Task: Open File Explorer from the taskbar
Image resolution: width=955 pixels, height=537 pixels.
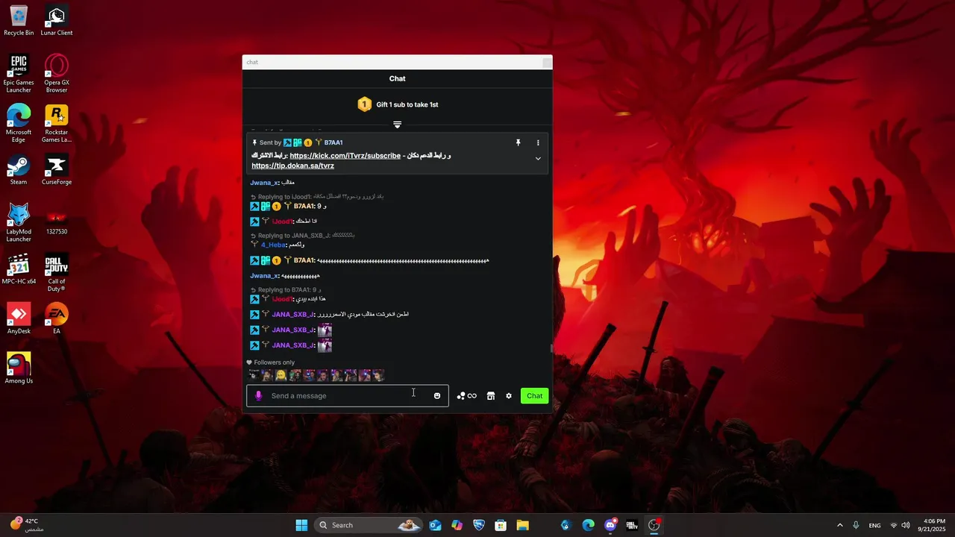Action: click(x=522, y=525)
